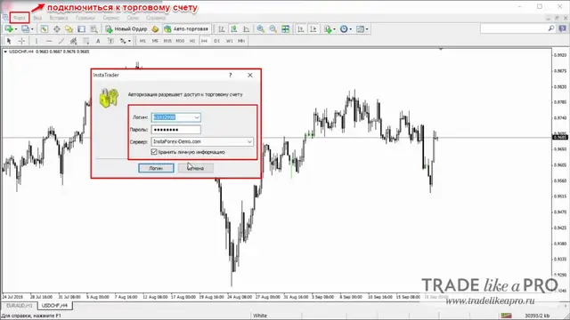Open the Market Watch window icon
The width and height of the screenshot is (570, 320).
(x=44, y=29)
